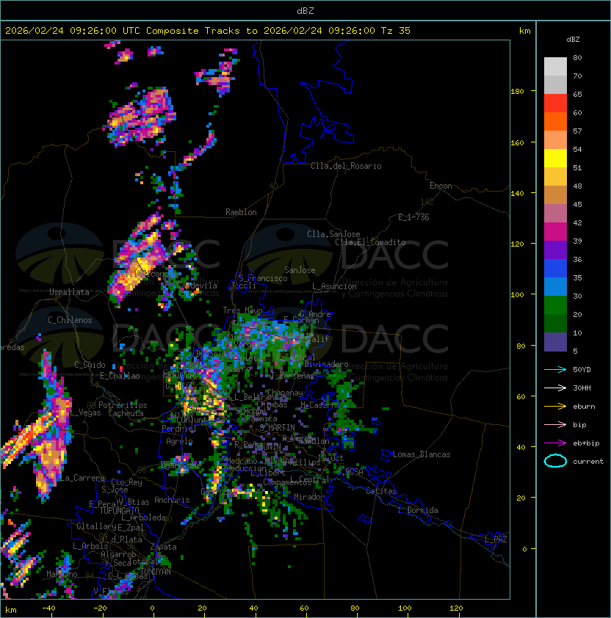Click the 'Cacheuta' map label

(x=126, y=413)
